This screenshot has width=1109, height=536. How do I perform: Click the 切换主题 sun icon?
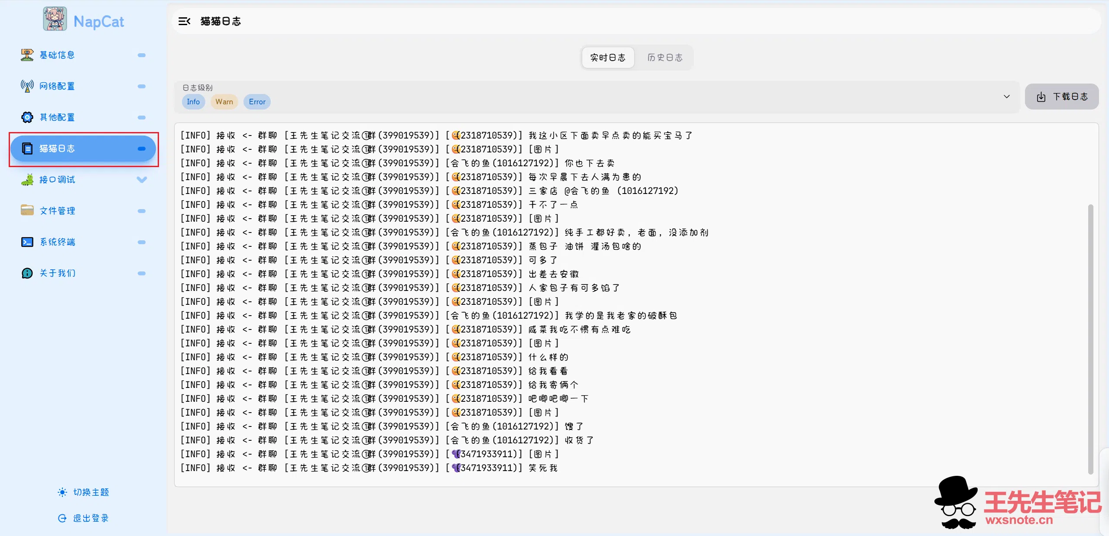pos(62,492)
